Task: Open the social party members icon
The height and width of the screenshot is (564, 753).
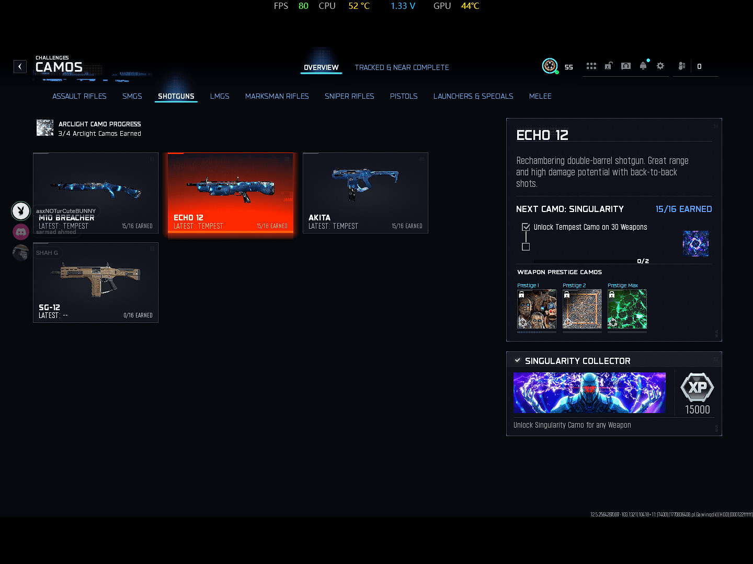Action: [681, 66]
